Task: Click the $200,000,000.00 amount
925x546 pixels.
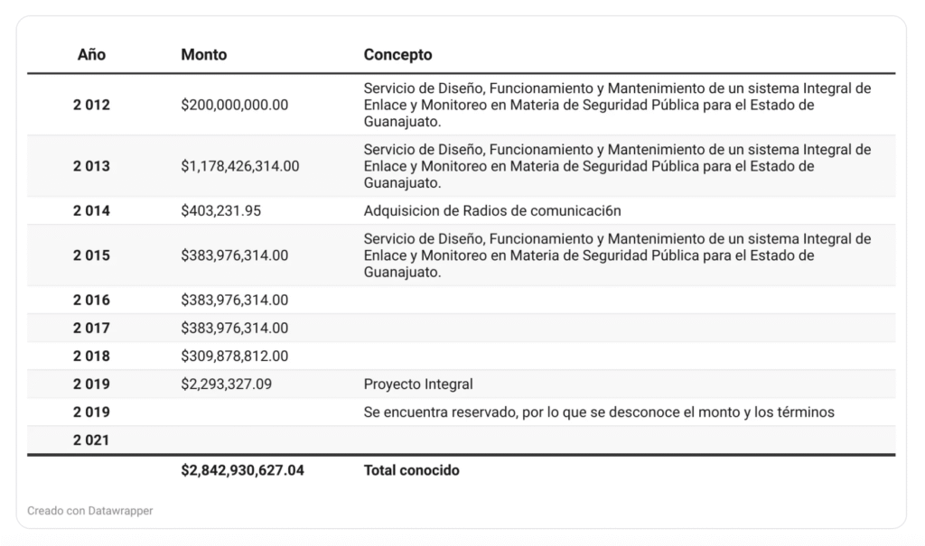Action: coord(234,105)
